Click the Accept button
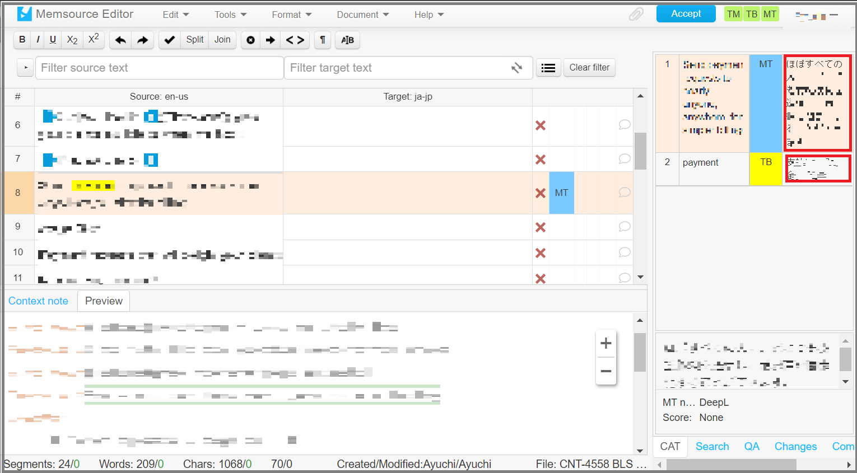Screen dimensions: 857x473 (x=686, y=13)
